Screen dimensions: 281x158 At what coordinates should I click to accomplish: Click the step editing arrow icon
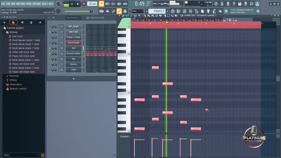[107, 11]
